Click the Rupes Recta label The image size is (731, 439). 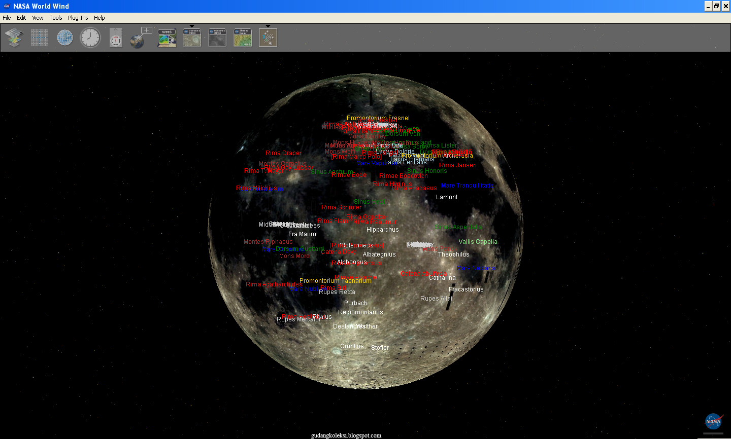(x=337, y=292)
